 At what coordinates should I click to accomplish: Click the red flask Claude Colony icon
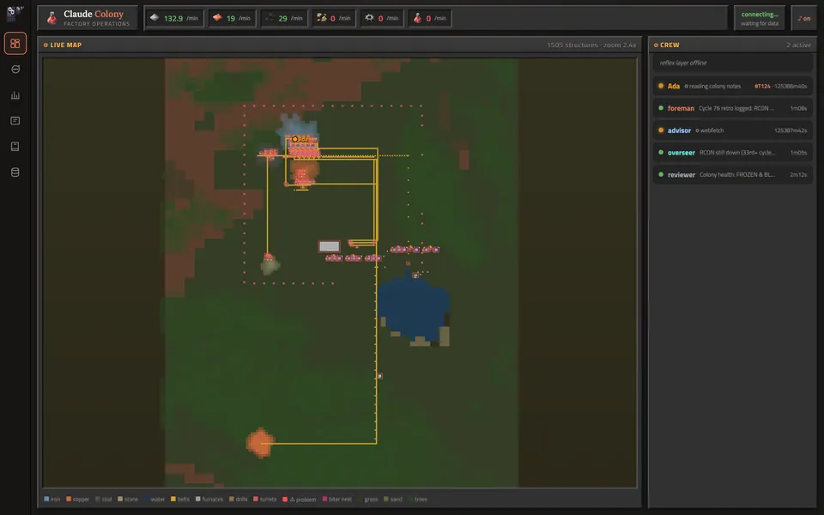coord(51,18)
